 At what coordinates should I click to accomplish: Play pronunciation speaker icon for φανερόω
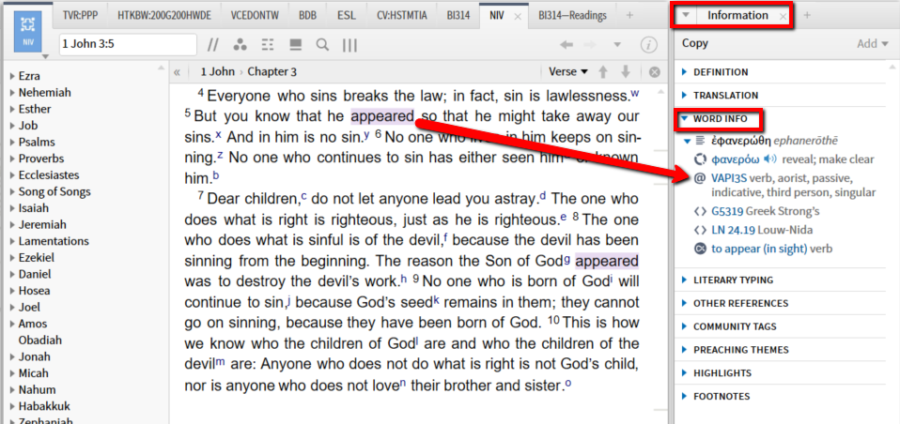769,159
